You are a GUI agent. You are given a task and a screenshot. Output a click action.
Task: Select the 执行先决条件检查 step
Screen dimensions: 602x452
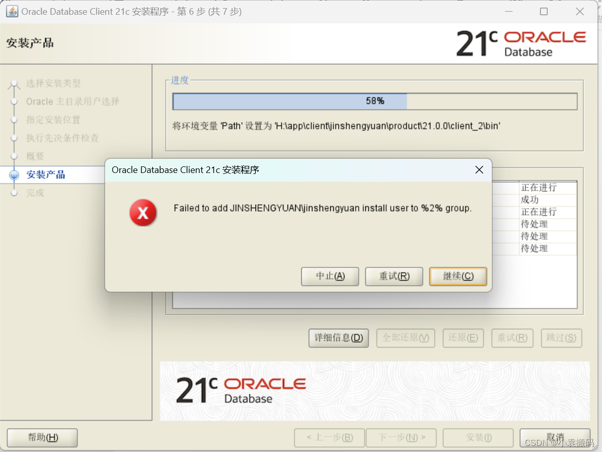point(62,138)
